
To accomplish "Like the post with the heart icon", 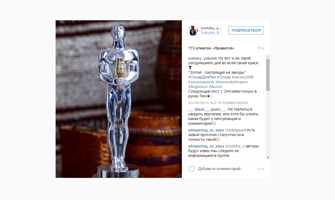I will click(x=192, y=169).
